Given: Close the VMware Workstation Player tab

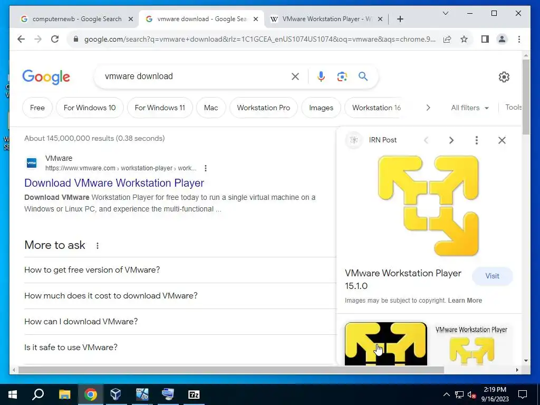Looking at the screenshot, I should click(x=380, y=19).
